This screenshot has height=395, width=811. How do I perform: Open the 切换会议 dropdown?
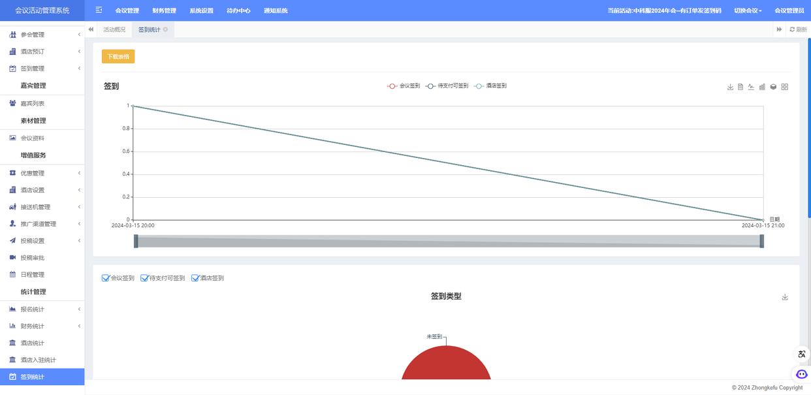(748, 10)
